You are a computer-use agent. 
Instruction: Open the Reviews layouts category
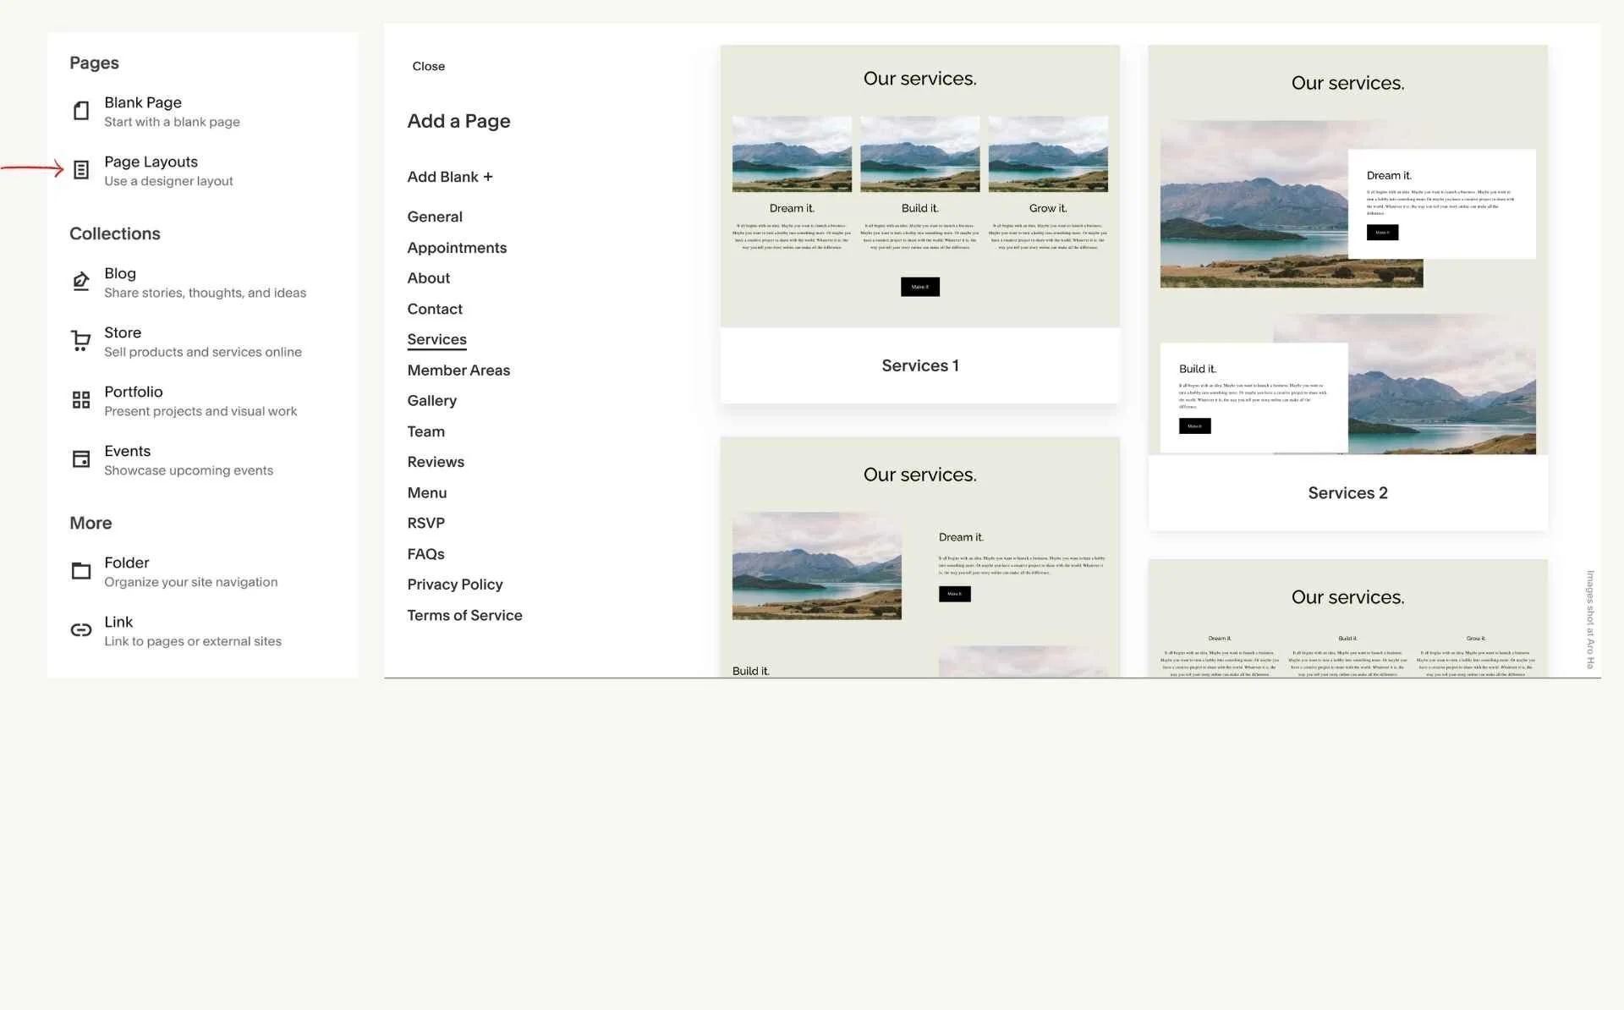436,462
